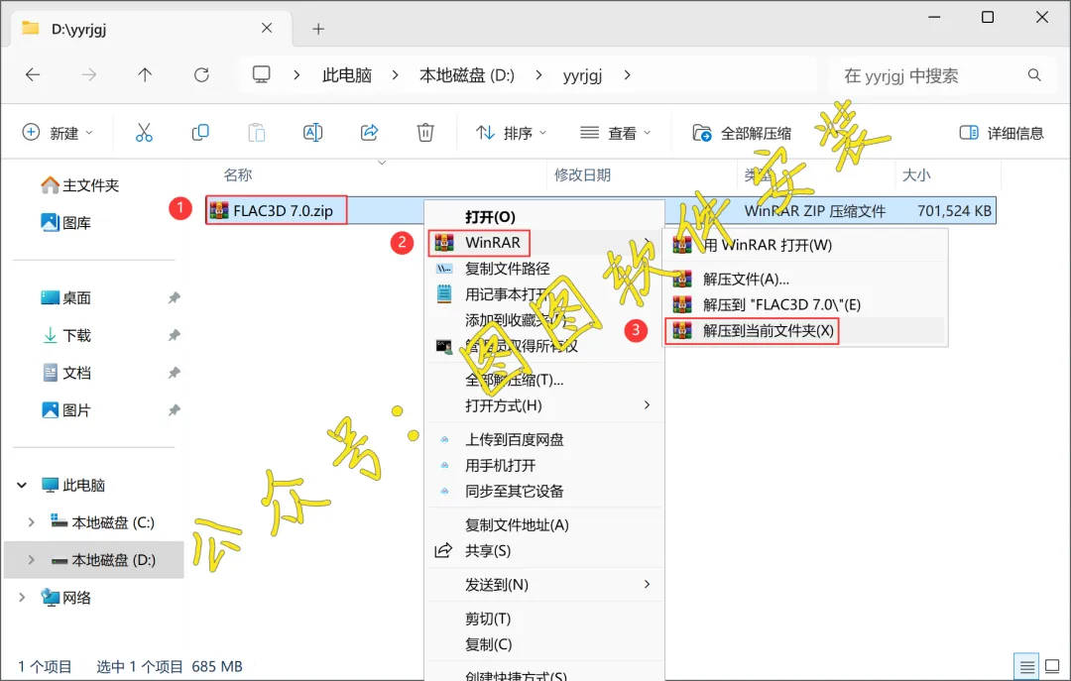
Task: Sort by the 大小 column header
Action: pyautogui.click(x=916, y=174)
